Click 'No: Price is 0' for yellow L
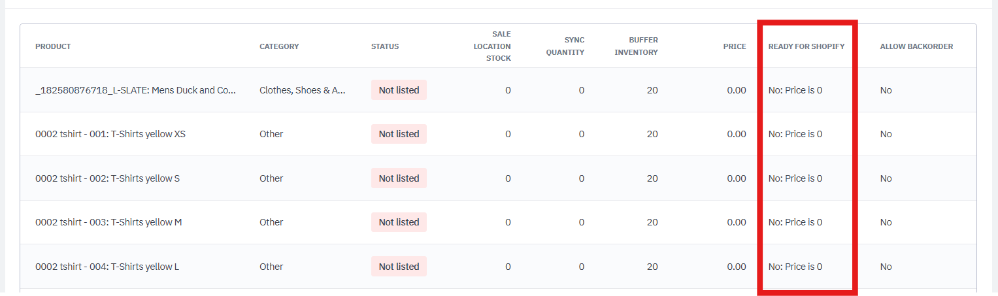The image size is (998, 296). [795, 267]
